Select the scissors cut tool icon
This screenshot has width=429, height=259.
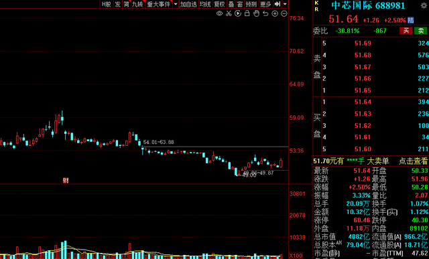229,13
